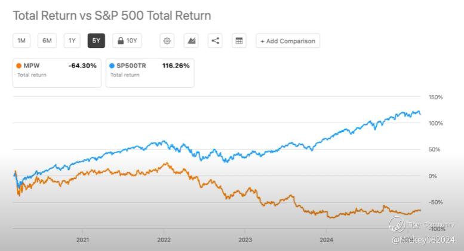Switch chart type with area-chart icon
The width and height of the screenshot is (464, 251).
point(191,41)
